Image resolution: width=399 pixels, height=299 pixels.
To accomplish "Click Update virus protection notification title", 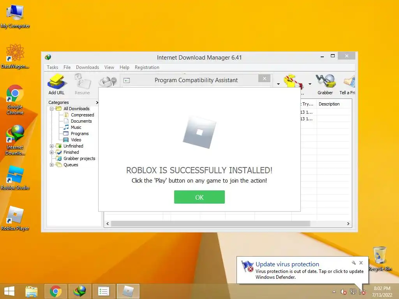I will [287, 264].
